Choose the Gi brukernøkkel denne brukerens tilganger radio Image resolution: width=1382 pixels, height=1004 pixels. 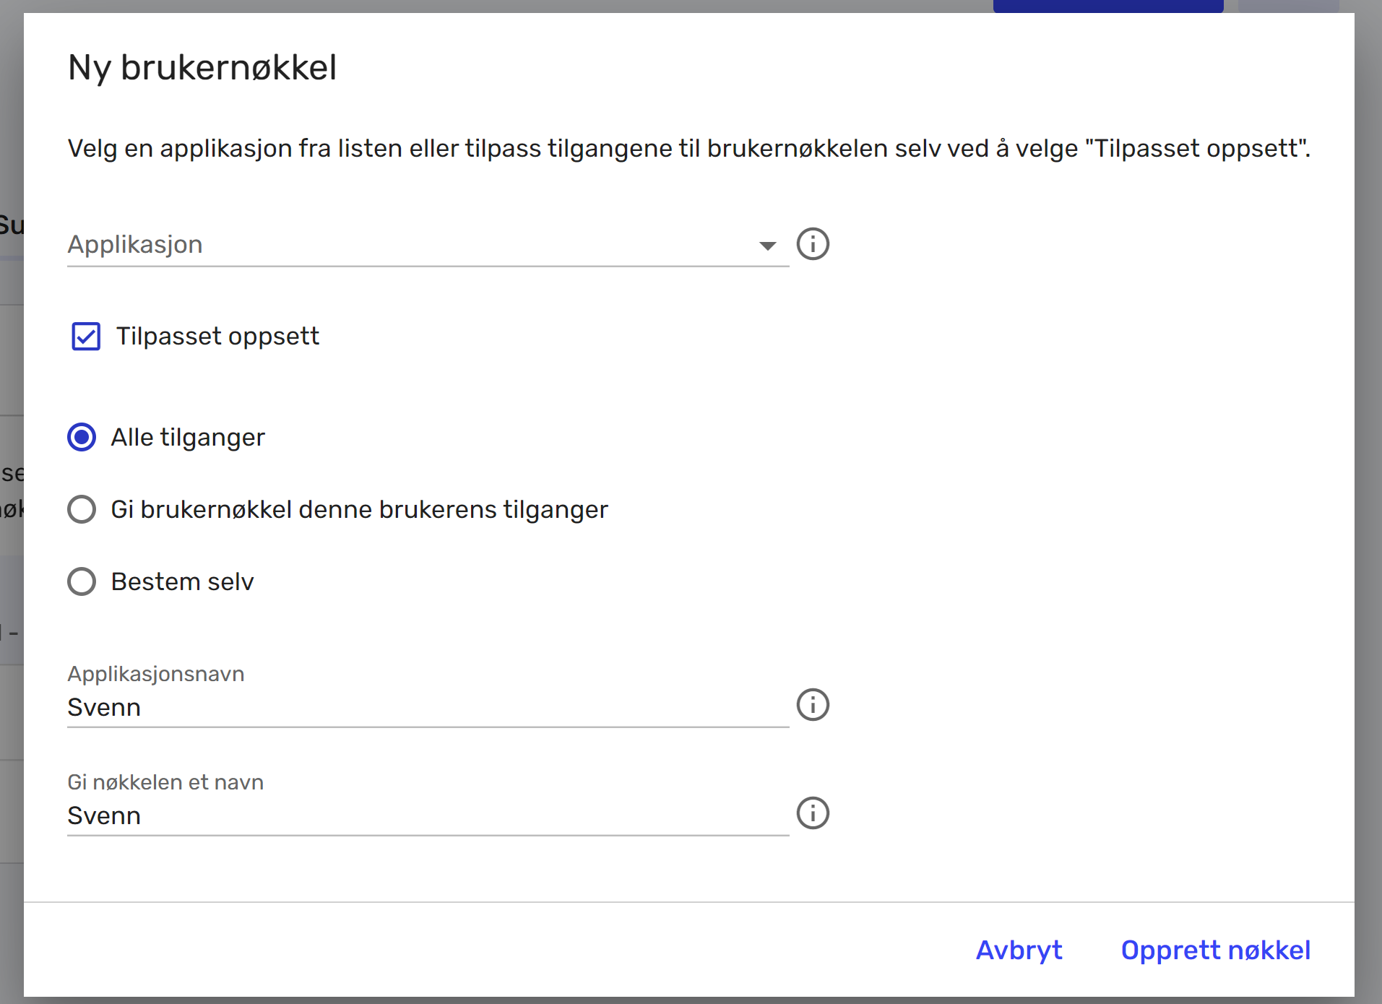82,510
